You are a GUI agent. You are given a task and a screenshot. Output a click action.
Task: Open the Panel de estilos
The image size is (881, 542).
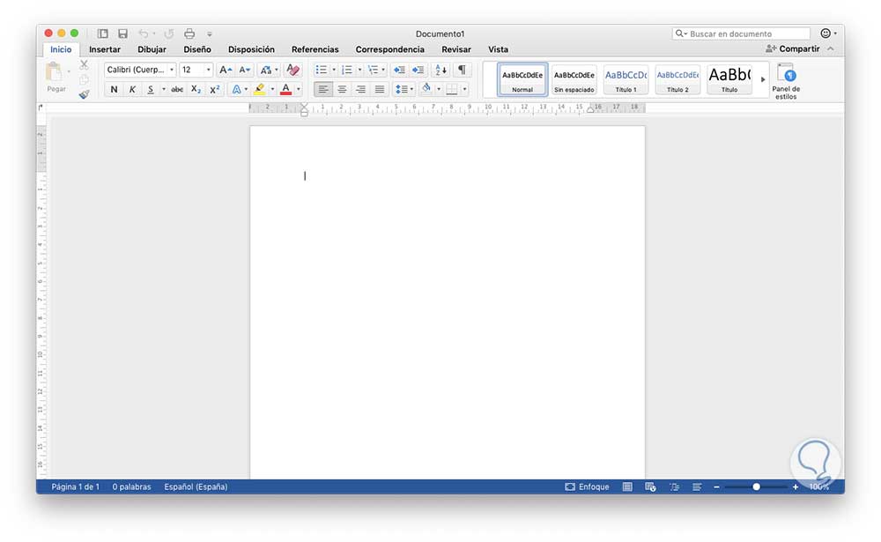tap(786, 80)
